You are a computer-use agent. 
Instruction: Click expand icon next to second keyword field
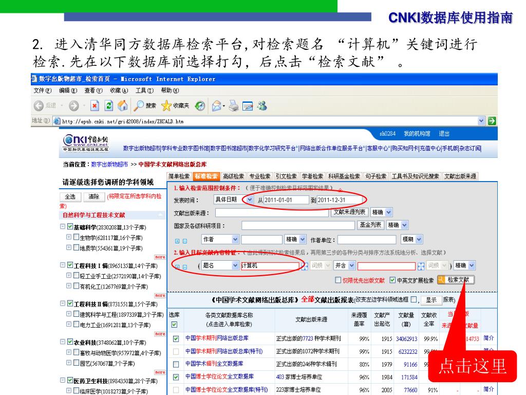point(421,266)
